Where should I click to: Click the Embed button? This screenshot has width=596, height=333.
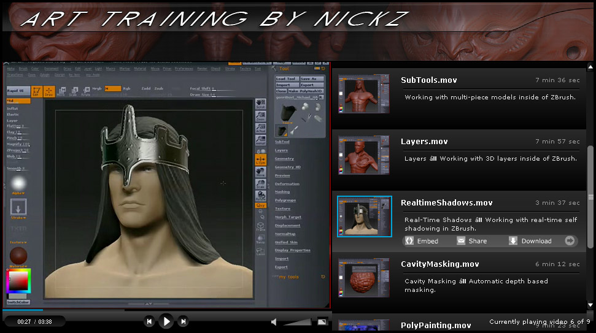(x=422, y=241)
